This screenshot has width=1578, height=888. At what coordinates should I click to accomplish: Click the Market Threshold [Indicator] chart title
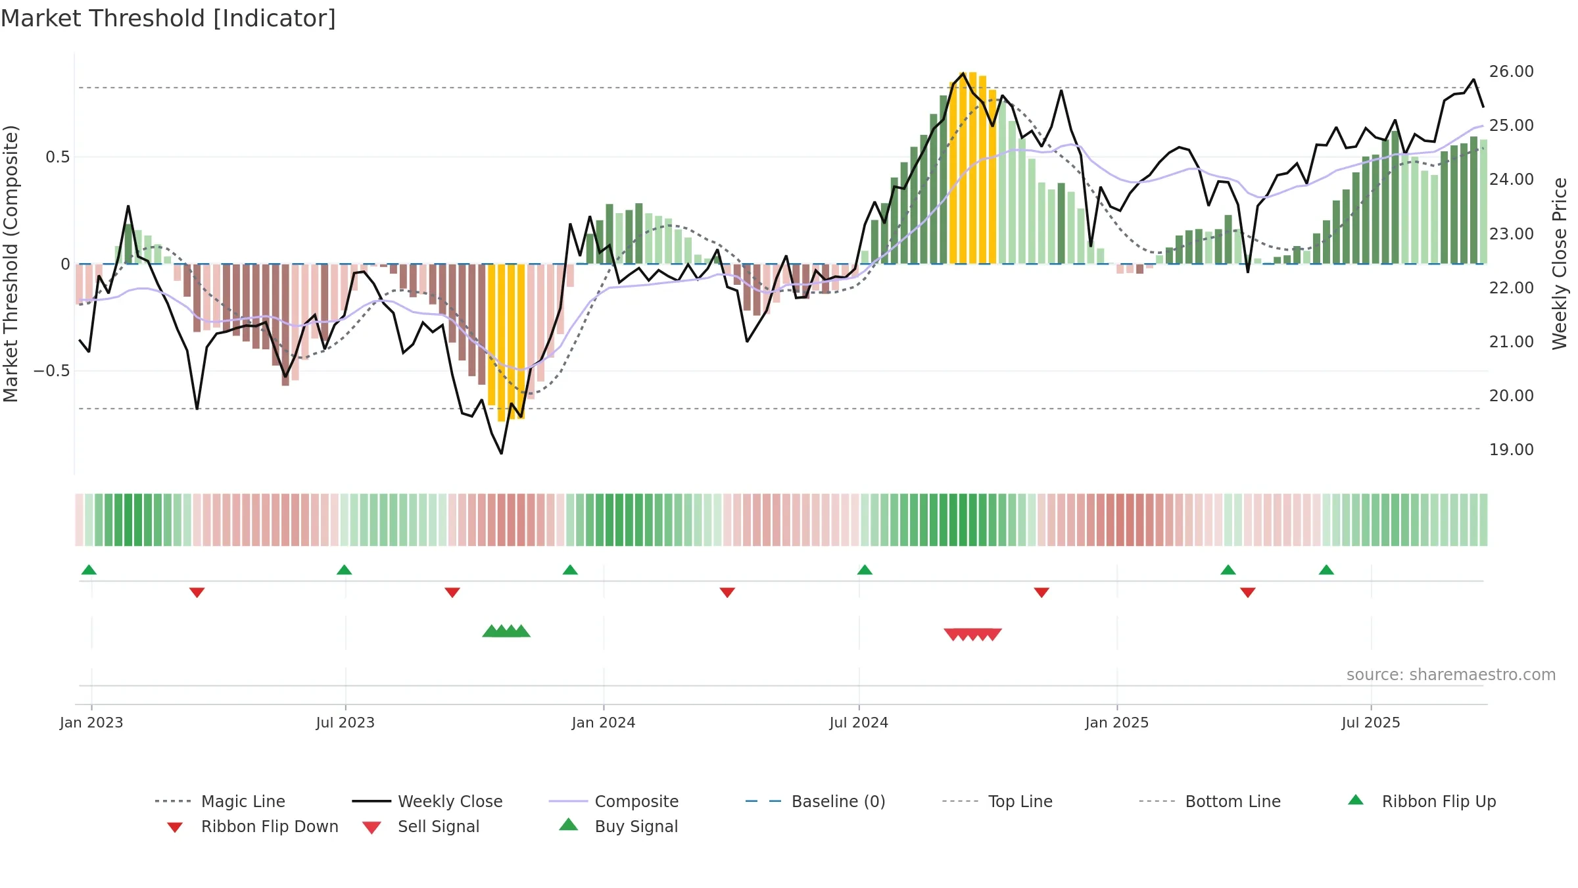pyautogui.click(x=168, y=18)
